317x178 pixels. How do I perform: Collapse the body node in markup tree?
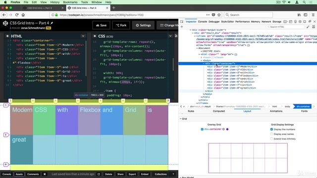coord(202,60)
